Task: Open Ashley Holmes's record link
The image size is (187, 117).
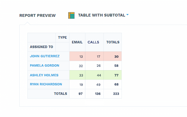Action: tap(44, 75)
